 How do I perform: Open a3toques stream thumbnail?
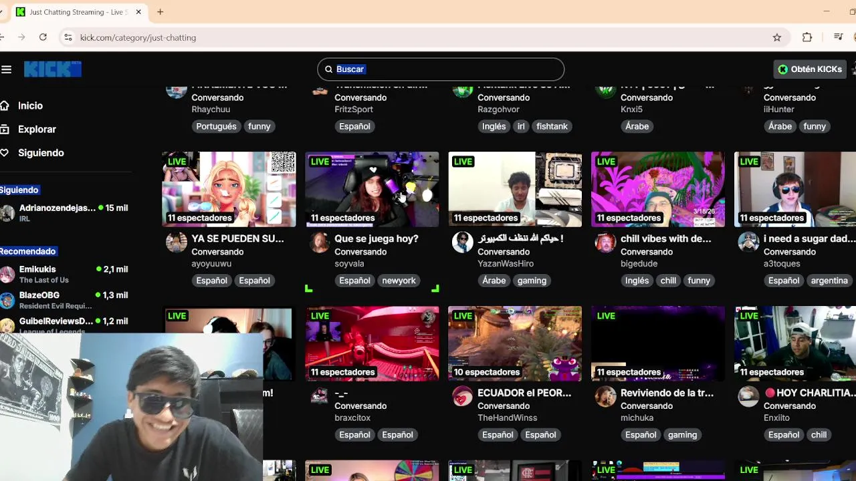[795, 189]
